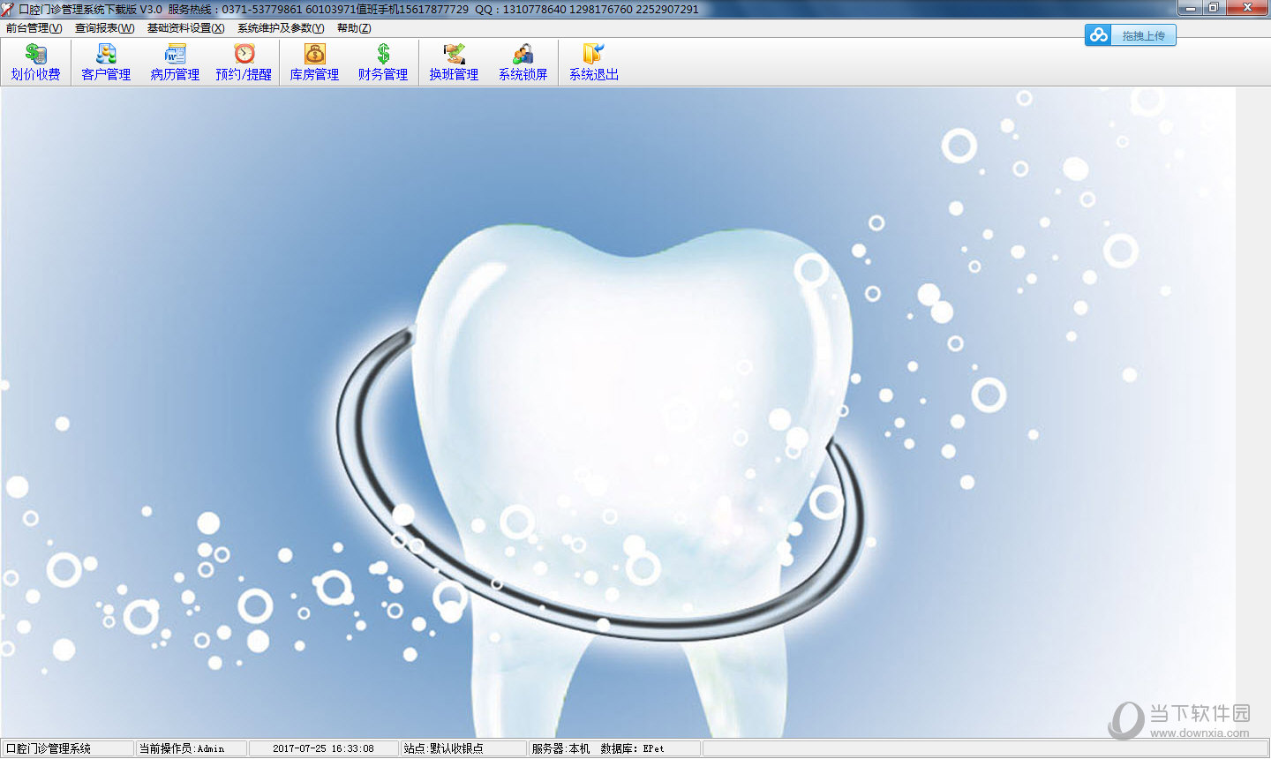Open 预约/提醒 appointment reminders
Image resolution: width=1271 pixels, height=759 pixels.
(244, 63)
